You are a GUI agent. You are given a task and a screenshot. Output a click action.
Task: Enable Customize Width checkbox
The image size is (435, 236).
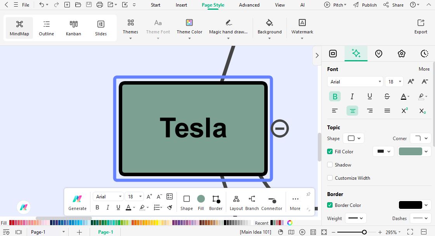pos(330,178)
